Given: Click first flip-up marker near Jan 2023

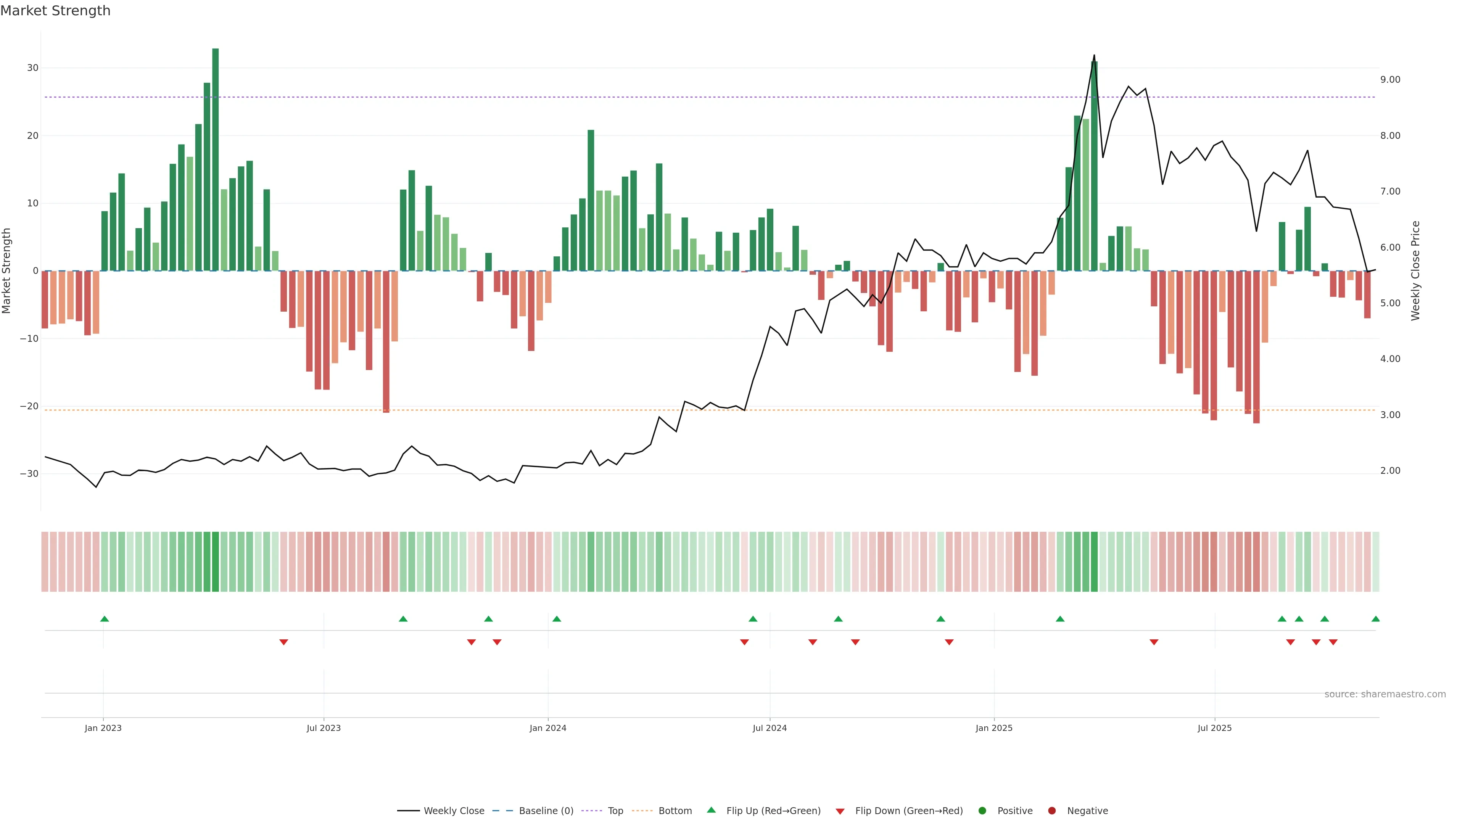Looking at the screenshot, I should [105, 619].
